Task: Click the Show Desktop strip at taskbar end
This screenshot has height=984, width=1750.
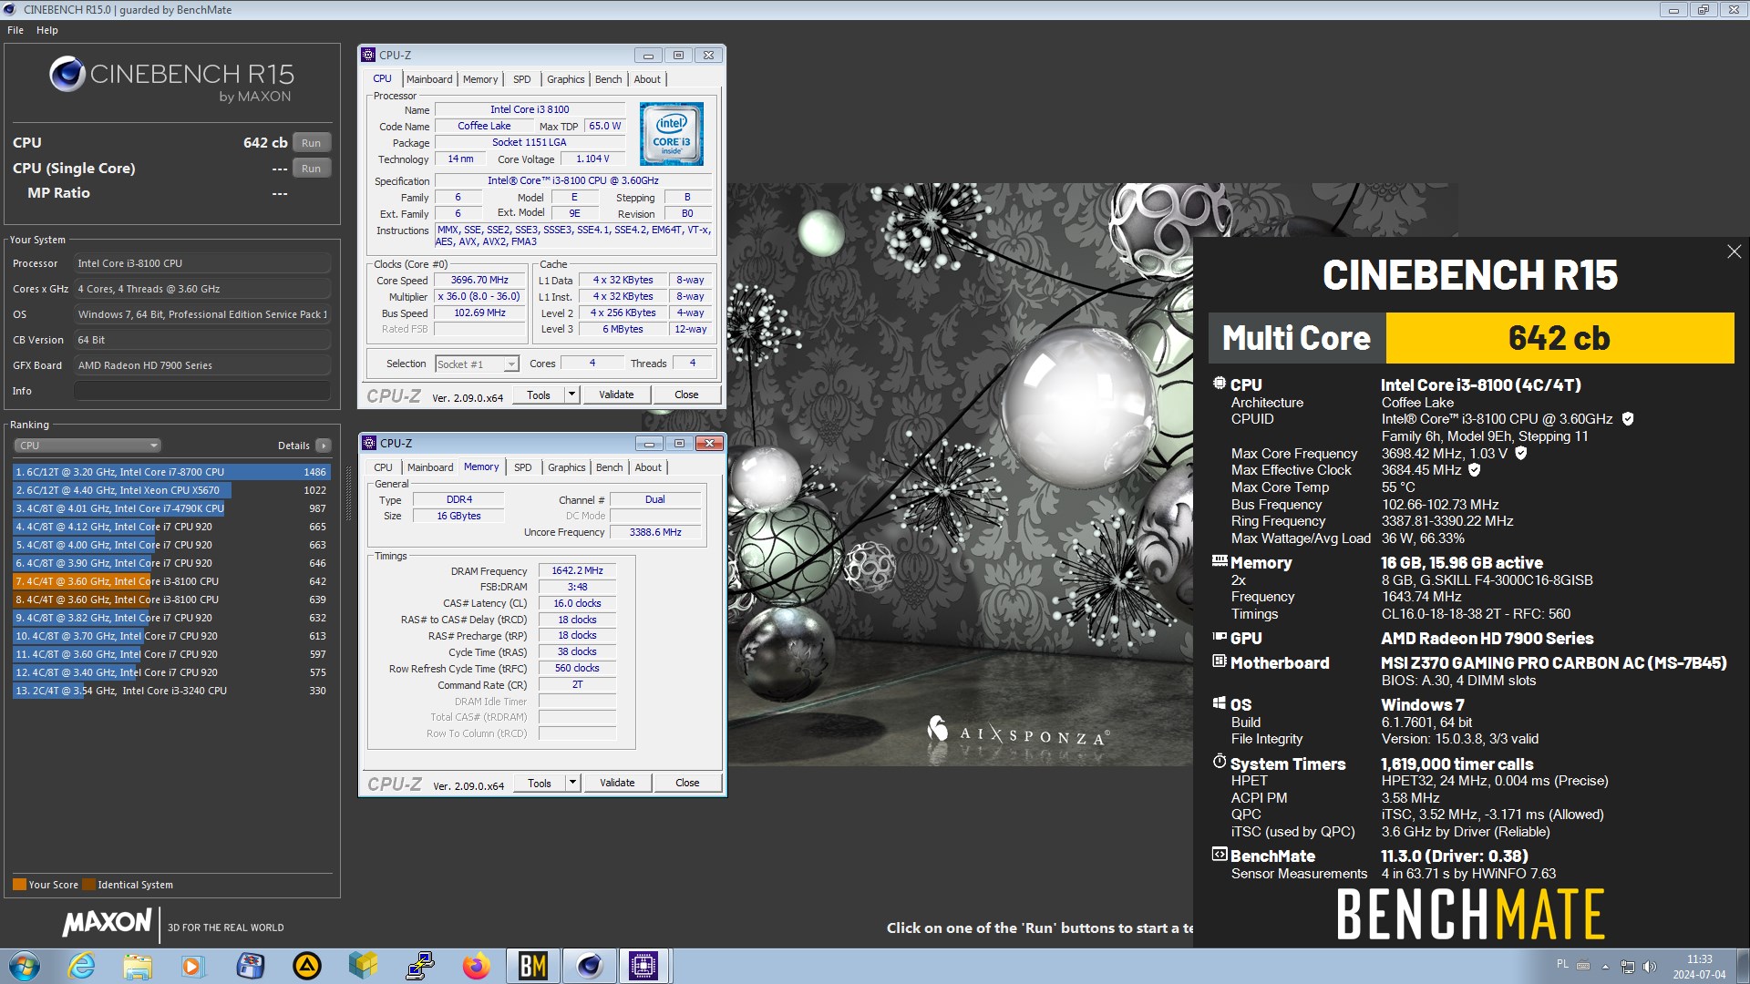Action: coord(1743,966)
